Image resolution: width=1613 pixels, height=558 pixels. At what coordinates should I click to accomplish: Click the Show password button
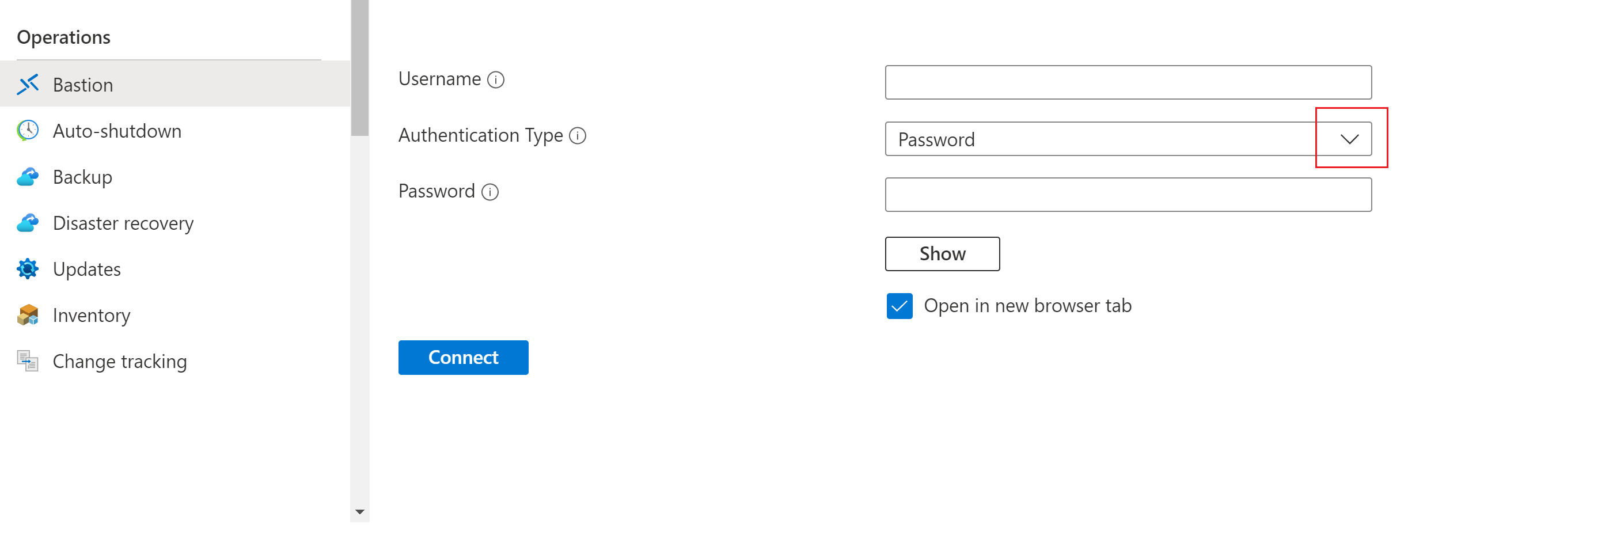[942, 253]
